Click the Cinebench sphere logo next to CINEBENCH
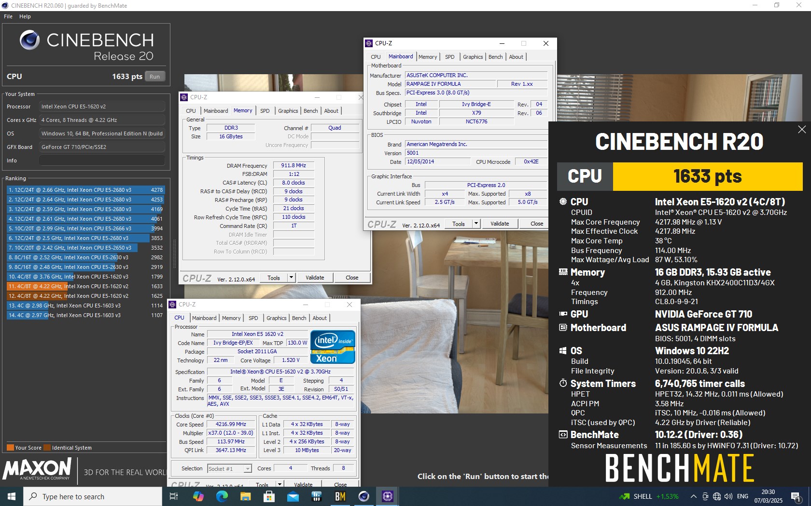This screenshot has width=811, height=506. [x=29, y=40]
